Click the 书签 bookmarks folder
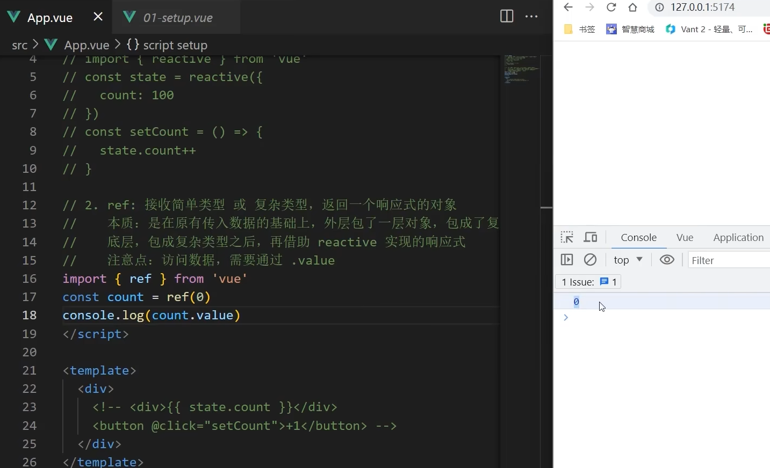The width and height of the screenshot is (770, 468). point(580,30)
